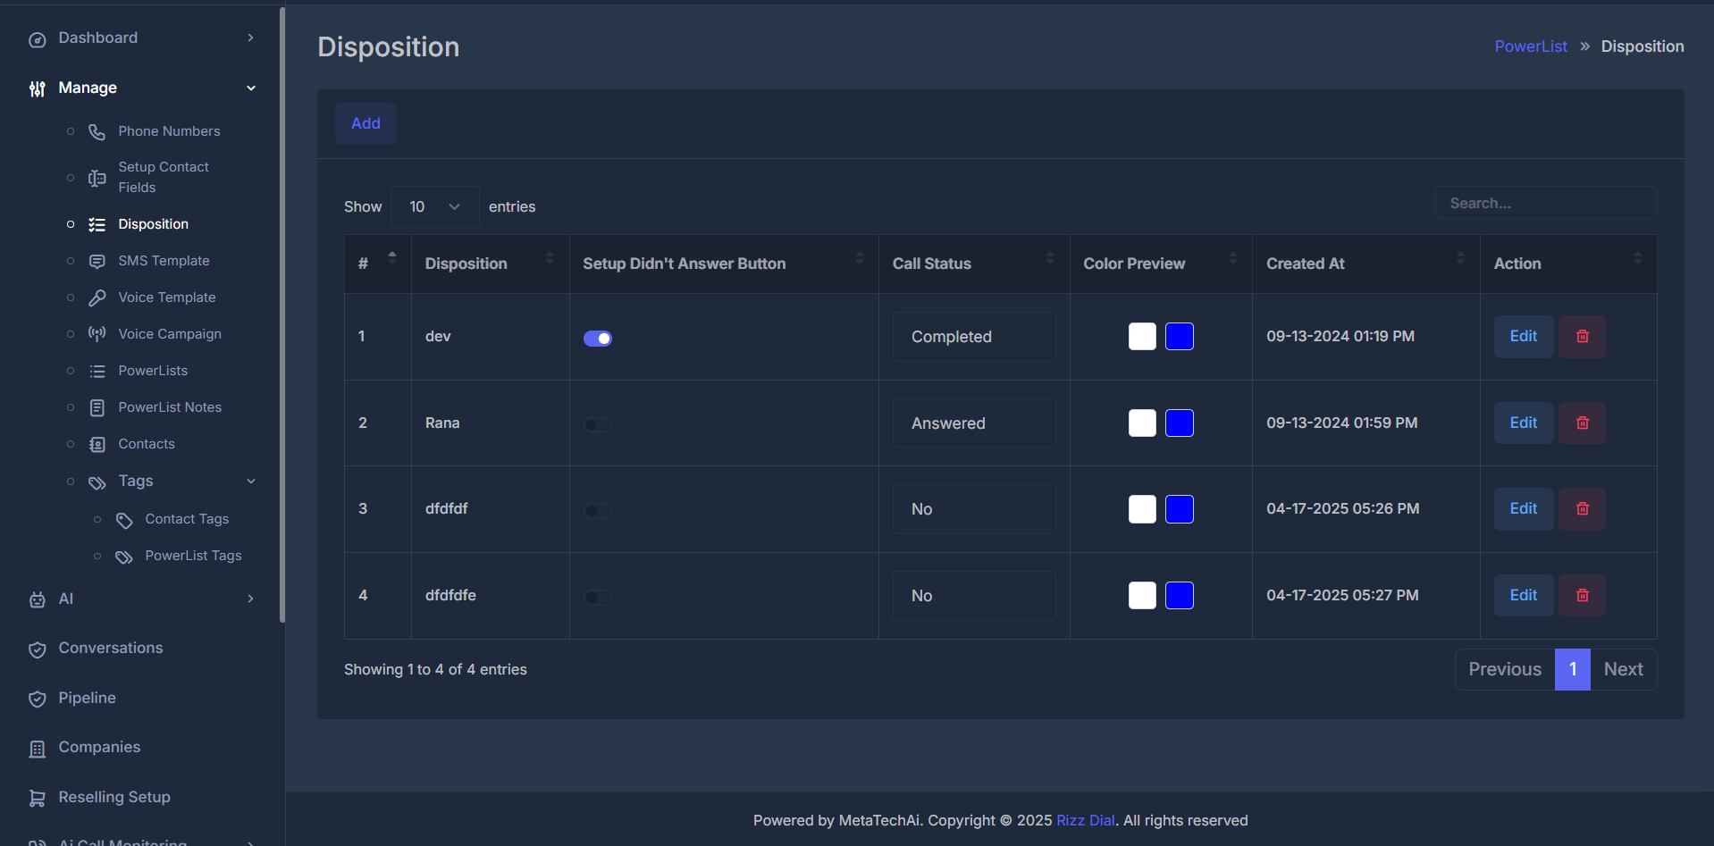Viewport: 1714px width, 846px height.
Task: Open the Show entries dropdown
Action: [x=433, y=206]
